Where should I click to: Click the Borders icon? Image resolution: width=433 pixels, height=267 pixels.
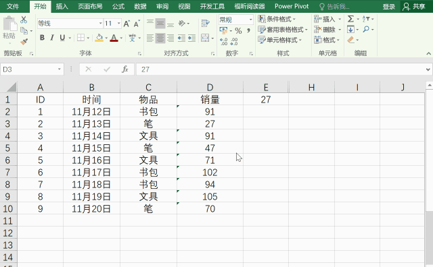[81, 38]
